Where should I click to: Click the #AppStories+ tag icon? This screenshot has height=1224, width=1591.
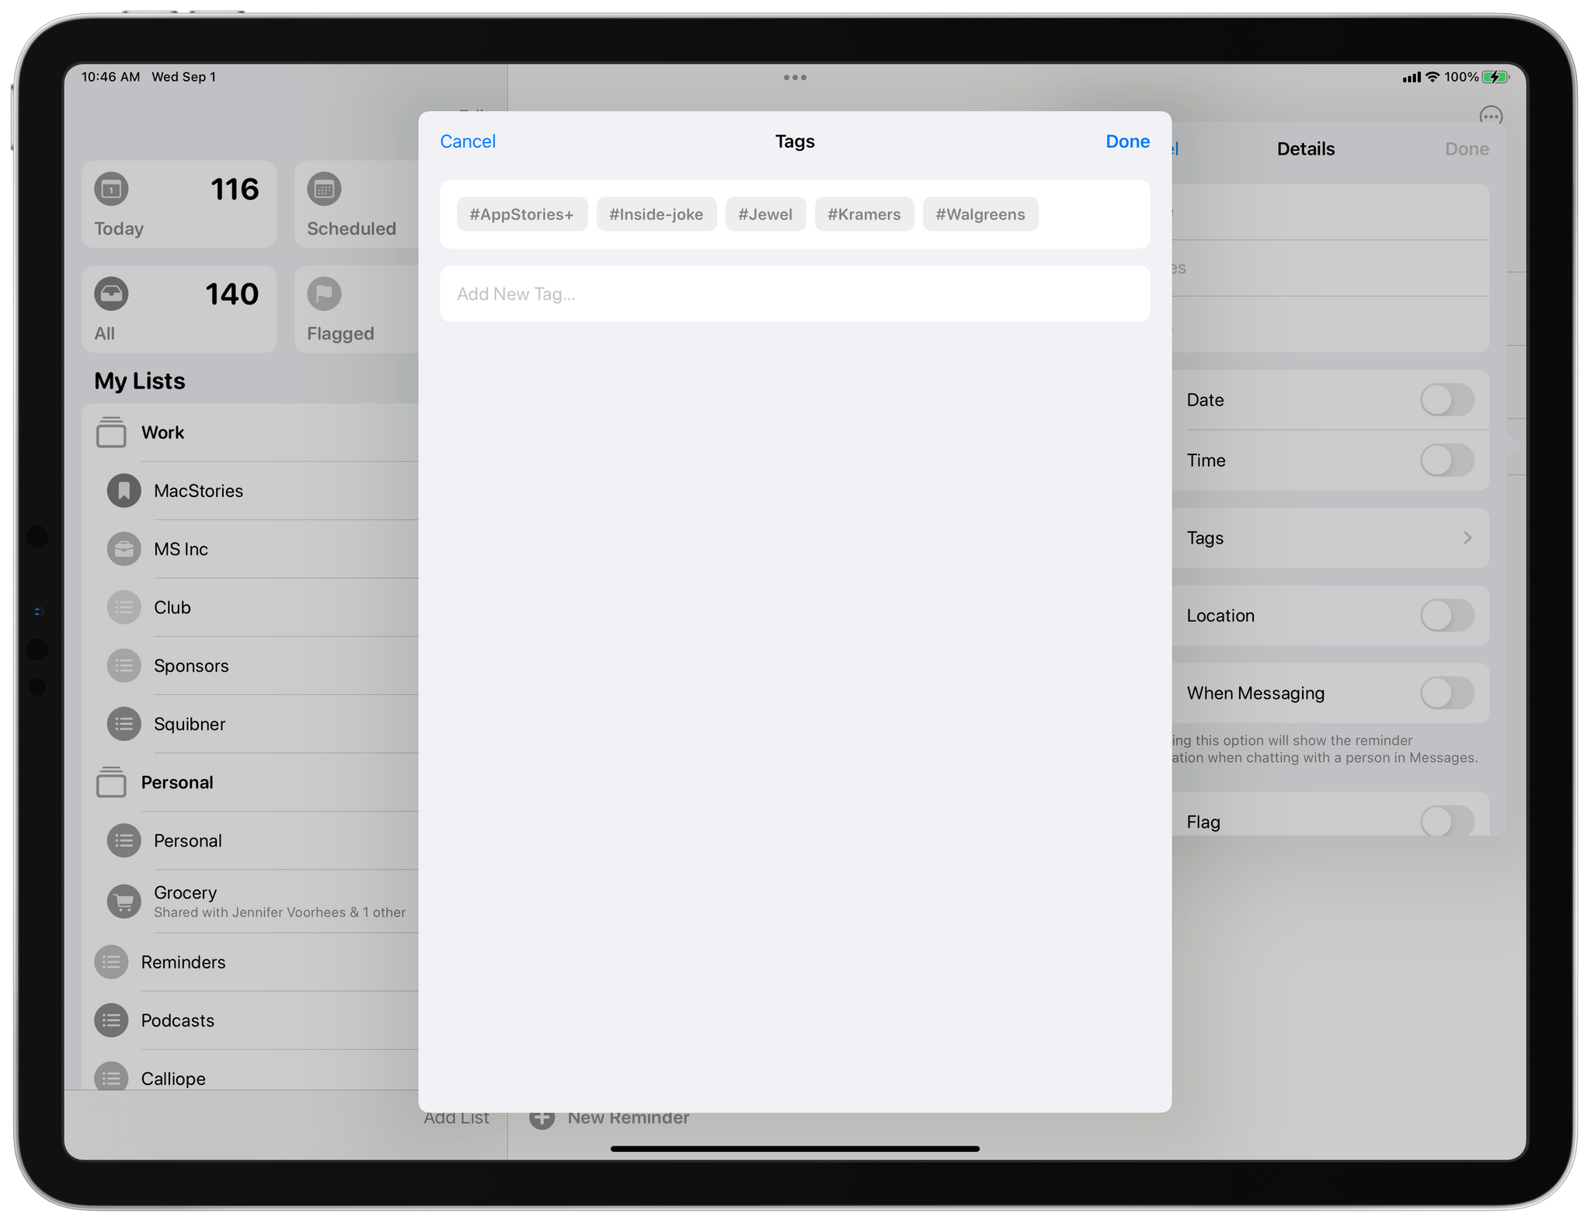point(521,214)
